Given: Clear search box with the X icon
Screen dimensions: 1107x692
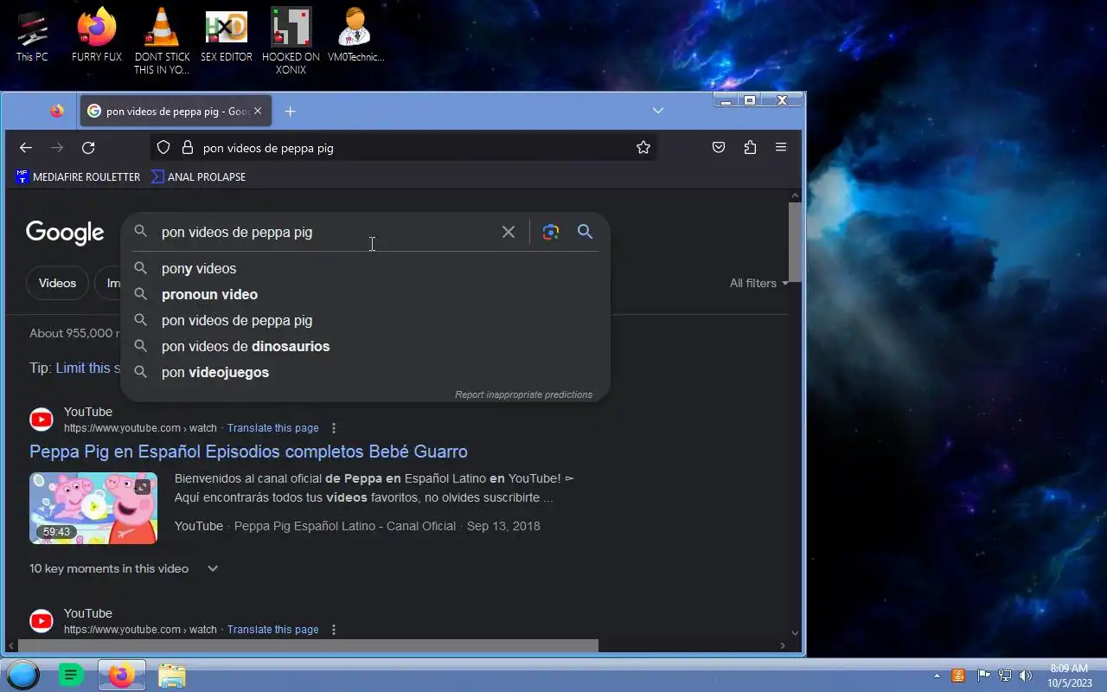Looking at the screenshot, I should click(x=509, y=232).
